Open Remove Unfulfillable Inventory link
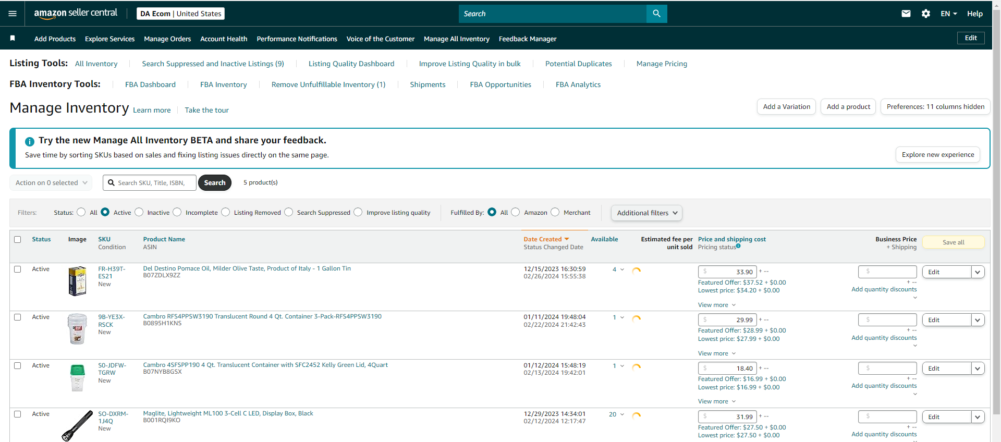The width and height of the screenshot is (1001, 442). point(328,84)
